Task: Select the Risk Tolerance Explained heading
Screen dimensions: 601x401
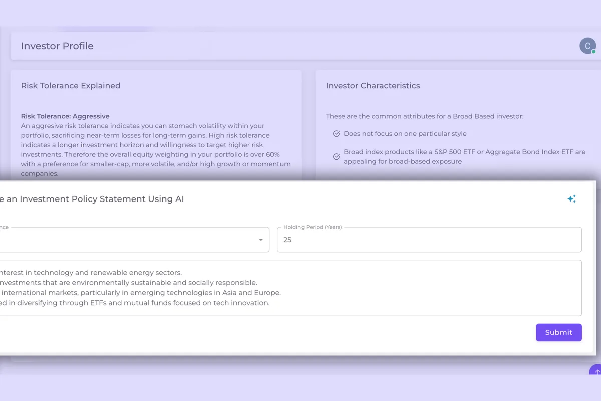Action: 71,86
